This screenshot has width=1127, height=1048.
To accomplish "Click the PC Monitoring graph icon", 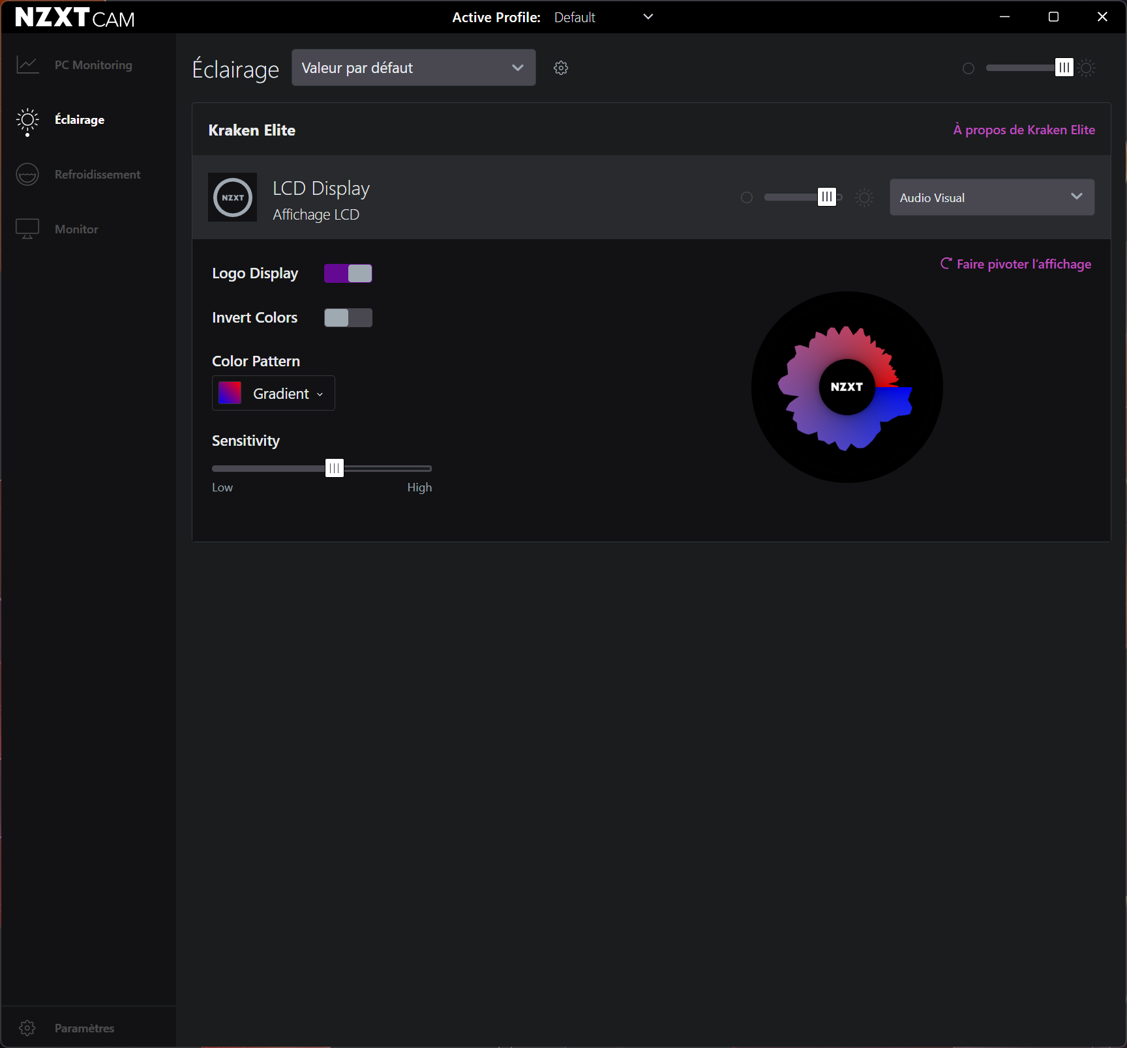I will click(x=27, y=65).
